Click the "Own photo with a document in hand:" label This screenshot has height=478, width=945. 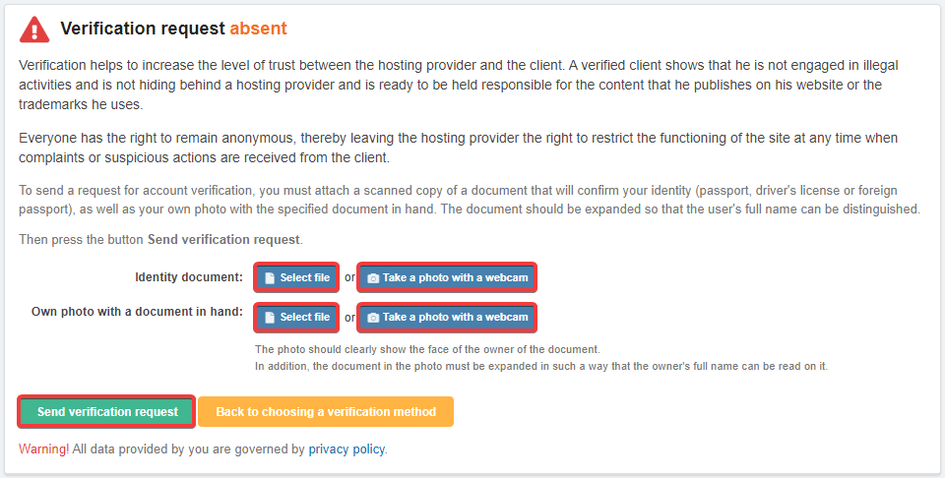137,313
